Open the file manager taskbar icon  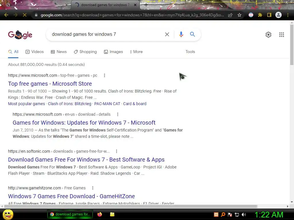[x=112, y=214]
